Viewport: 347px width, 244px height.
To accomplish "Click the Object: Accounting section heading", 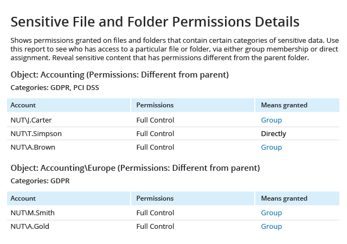I will [x=119, y=75].
